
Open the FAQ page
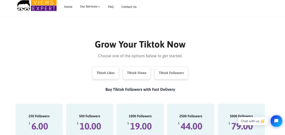click(x=111, y=7)
